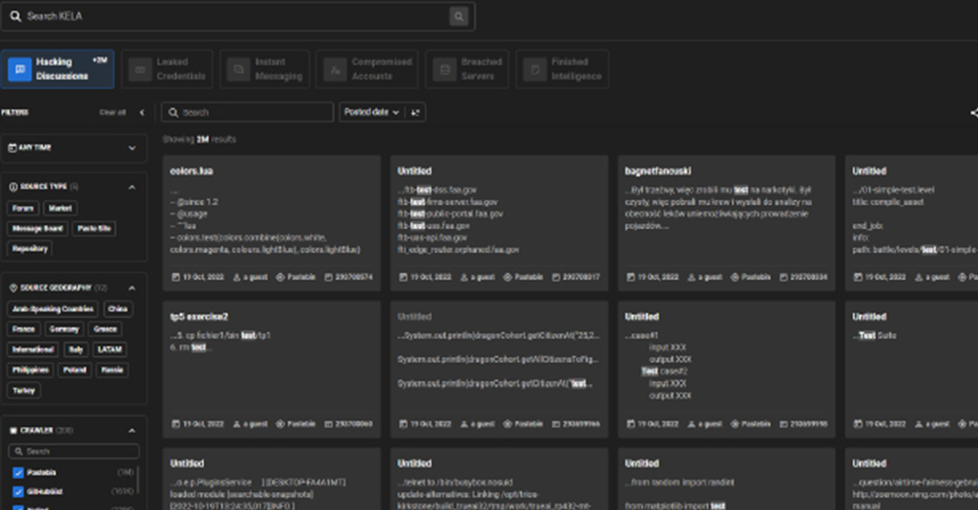Select the Italy geography chip
This screenshot has width=978, height=510.
point(75,350)
